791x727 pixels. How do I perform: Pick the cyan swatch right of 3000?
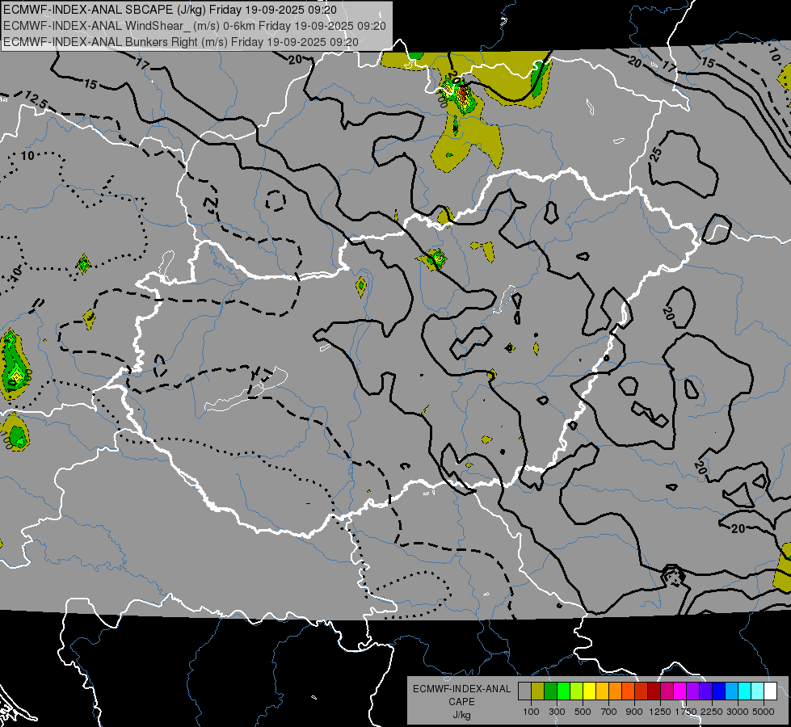pyautogui.click(x=745, y=691)
